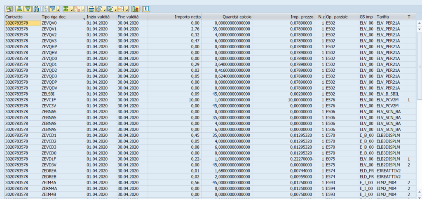This screenshot has height=199, width=422.
Task: Select the Tipo riga doc. column header
Action: pyautogui.click(x=63, y=16)
